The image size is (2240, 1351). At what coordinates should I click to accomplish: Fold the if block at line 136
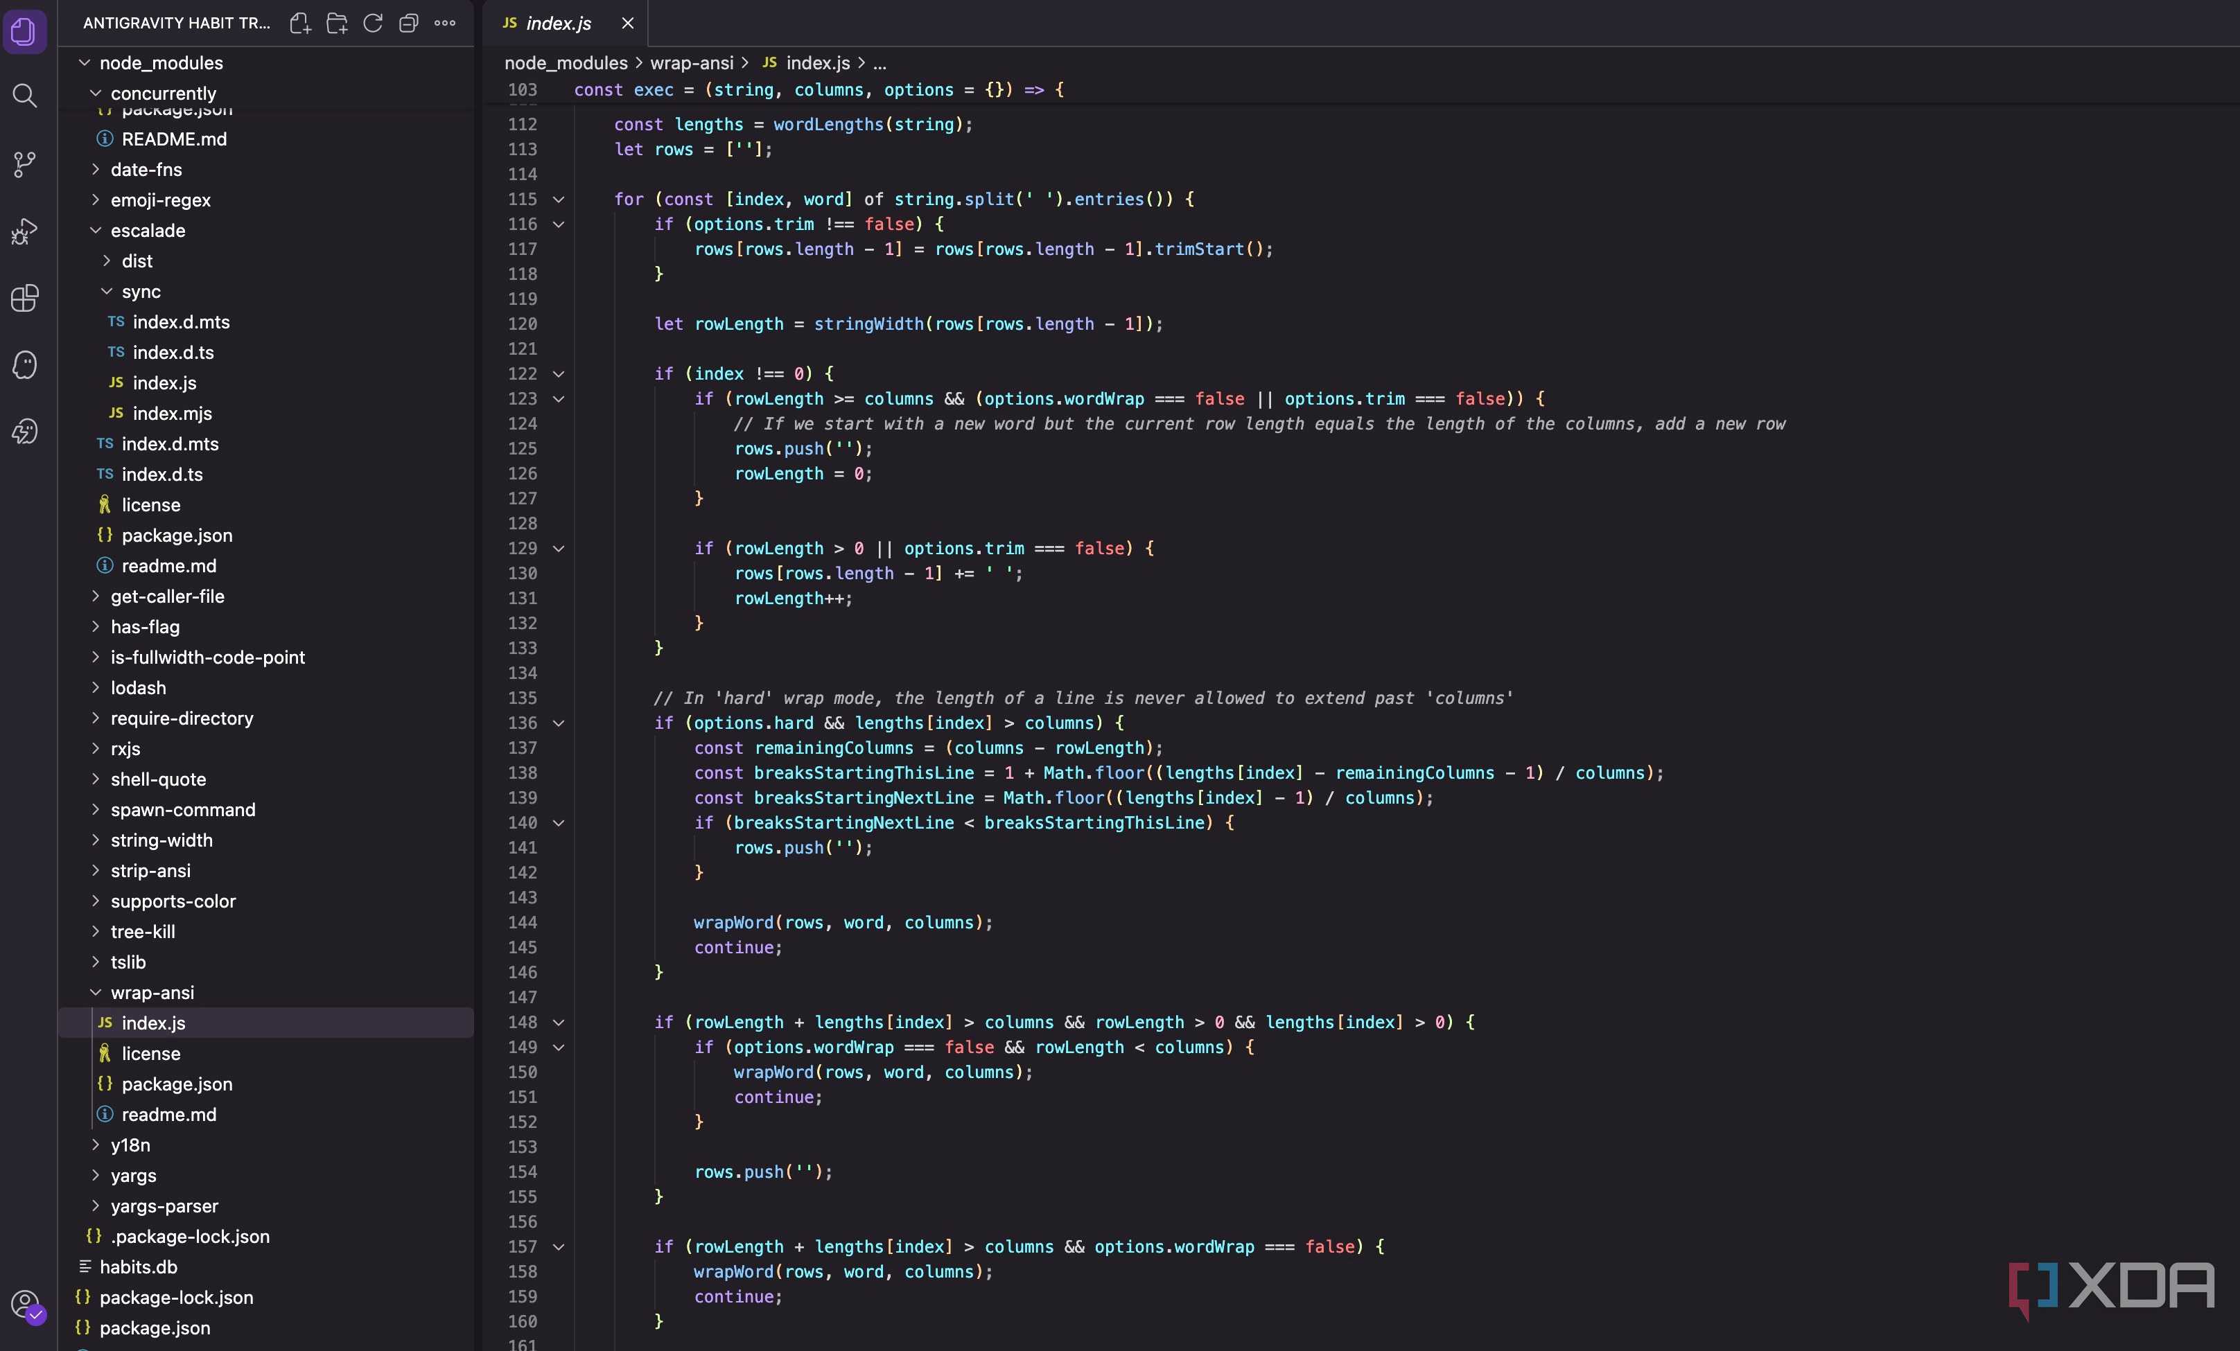(559, 723)
